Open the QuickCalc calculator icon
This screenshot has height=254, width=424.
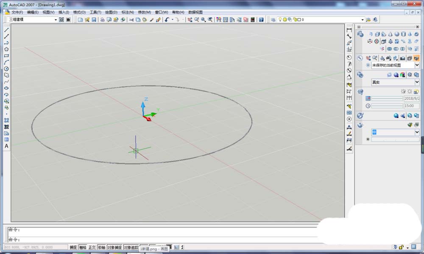(253, 20)
